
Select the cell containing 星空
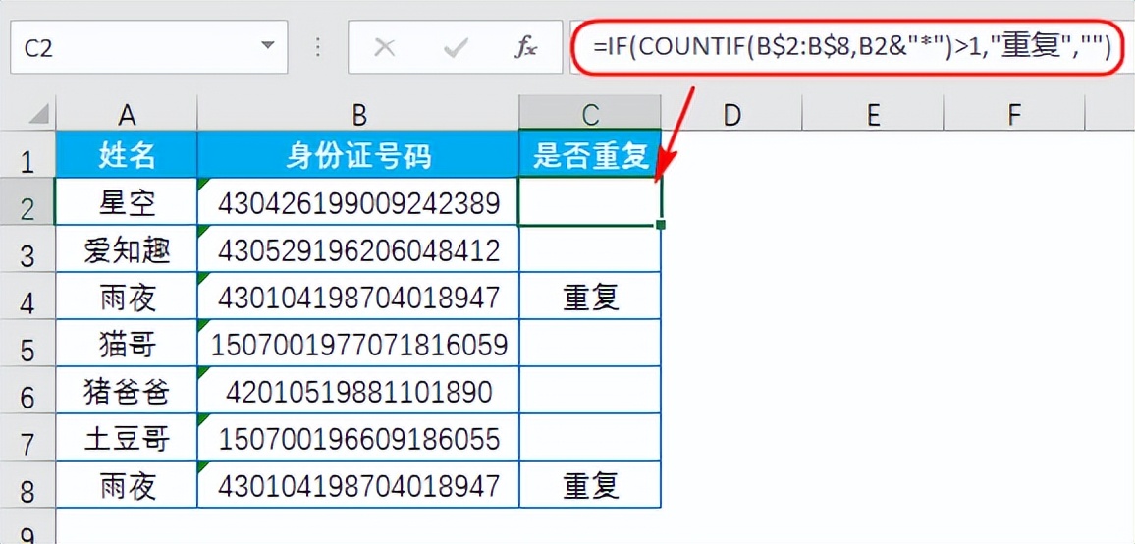click(x=127, y=201)
